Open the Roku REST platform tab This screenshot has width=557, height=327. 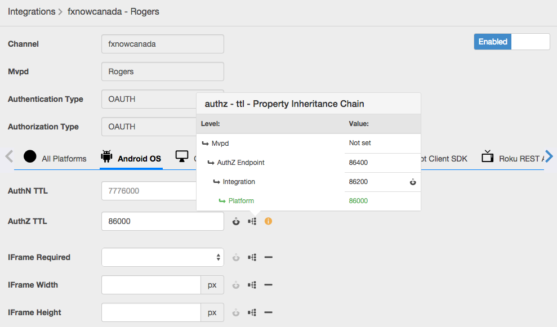coord(512,158)
